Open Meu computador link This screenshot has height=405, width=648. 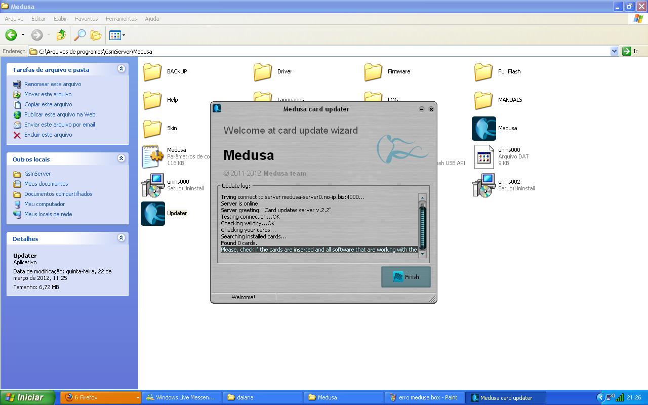[45, 204]
